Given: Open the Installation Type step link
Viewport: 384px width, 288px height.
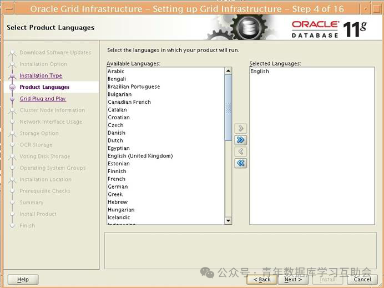Looking at the screenshot, I should pyautogui.click(x=41, y=75).
